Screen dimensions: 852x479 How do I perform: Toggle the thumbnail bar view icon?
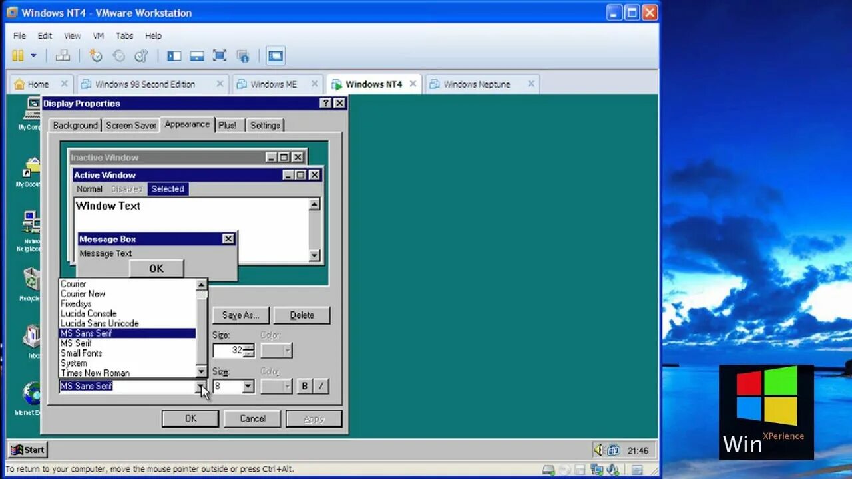tap(197, 56)
